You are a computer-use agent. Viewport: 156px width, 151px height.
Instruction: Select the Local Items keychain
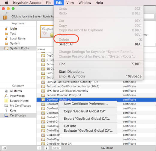pos(18,39)
